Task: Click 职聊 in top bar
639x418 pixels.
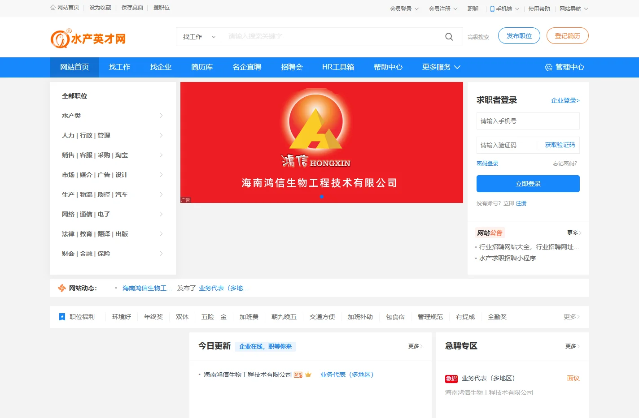Action: pos(473,9)
